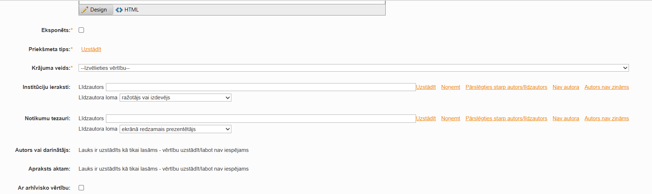Click Nav autora in Notikumu tezauri row
Viewport: 652px width, 194px height.
coord(565,118)
